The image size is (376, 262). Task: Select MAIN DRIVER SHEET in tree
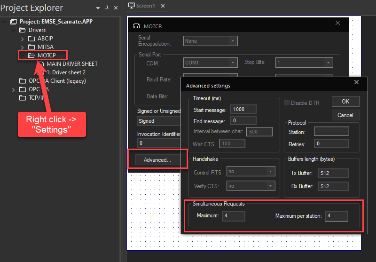tap(72, 64)
